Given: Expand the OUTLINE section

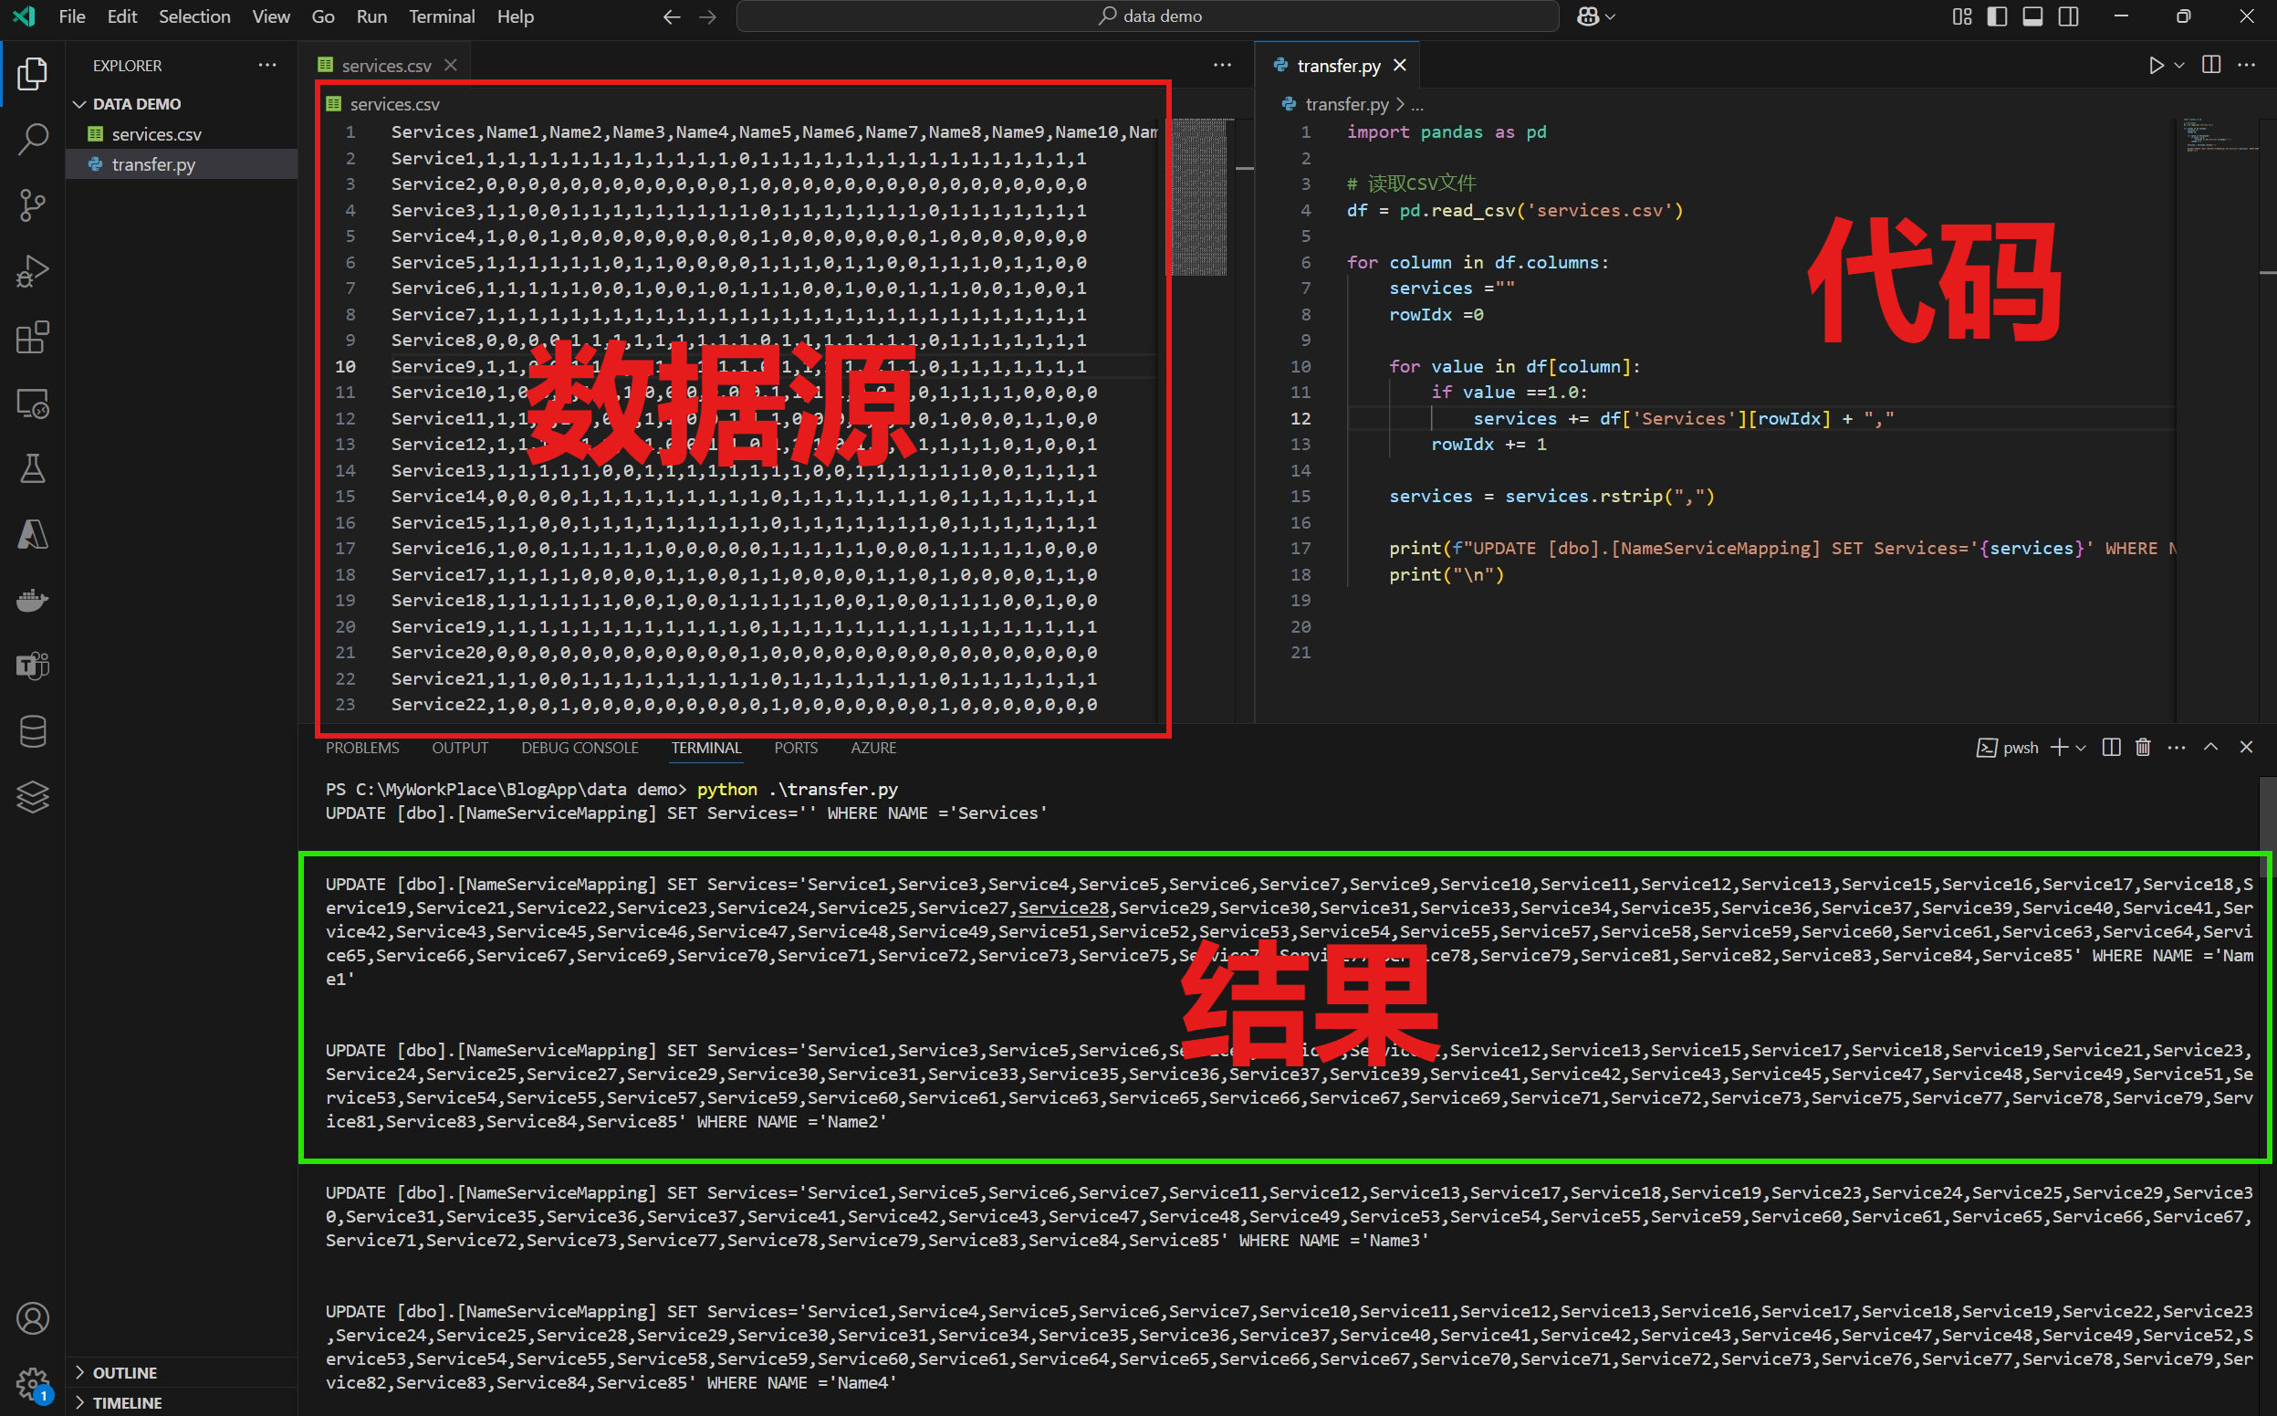Looking at the screenshot, I should click(x=123, y=1372).
